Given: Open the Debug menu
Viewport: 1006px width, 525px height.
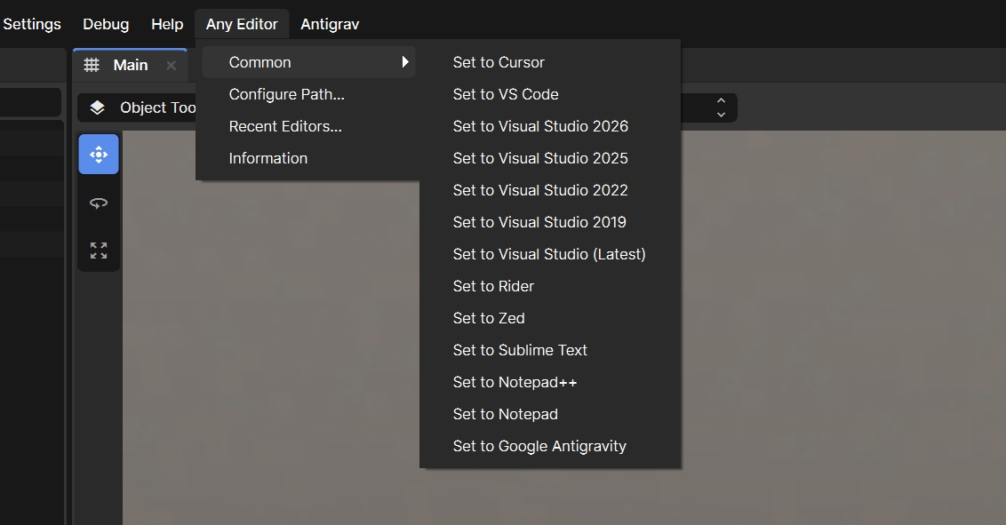Looking at the screenshot, I should pos(106,24).
